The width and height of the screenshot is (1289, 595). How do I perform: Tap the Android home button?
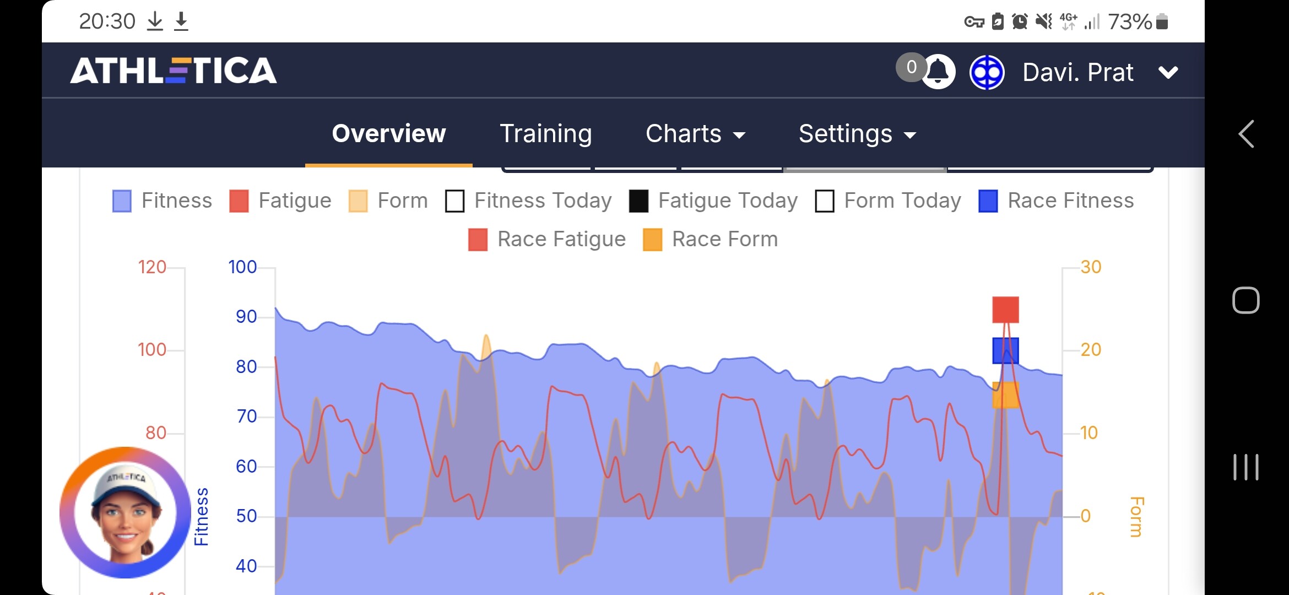click(1246, 300)
